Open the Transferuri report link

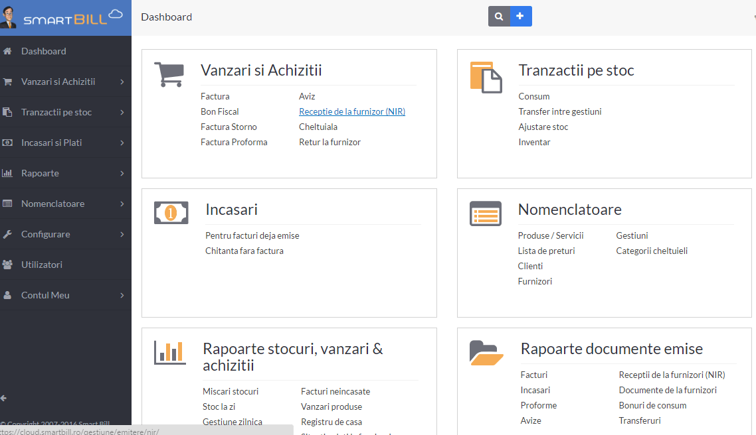click(640, 421)
